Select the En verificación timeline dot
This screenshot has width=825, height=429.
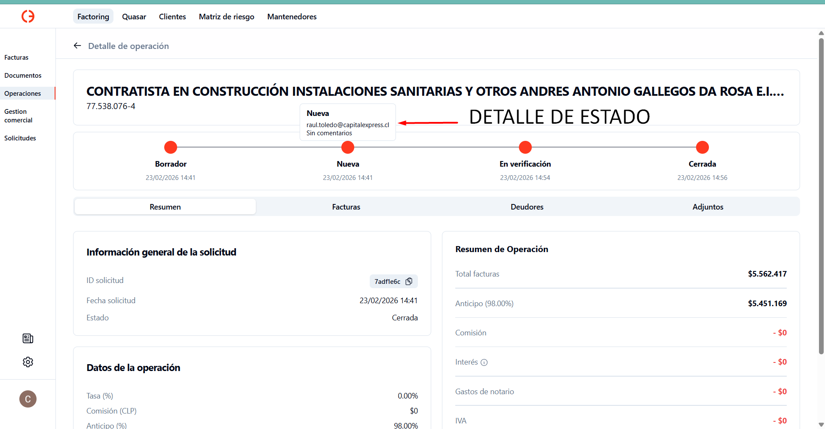pyautogui.click(x=525, y=147)
